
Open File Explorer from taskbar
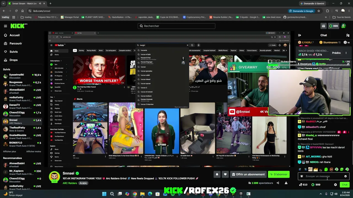(x=142, y=194)
